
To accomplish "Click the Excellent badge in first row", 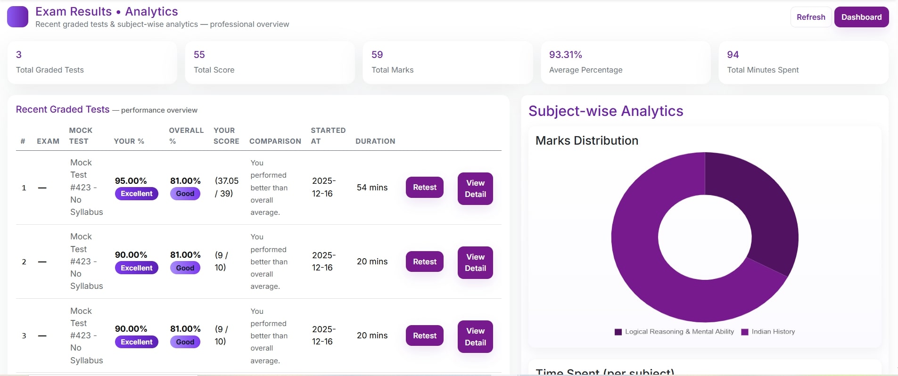I will [136, 194].
